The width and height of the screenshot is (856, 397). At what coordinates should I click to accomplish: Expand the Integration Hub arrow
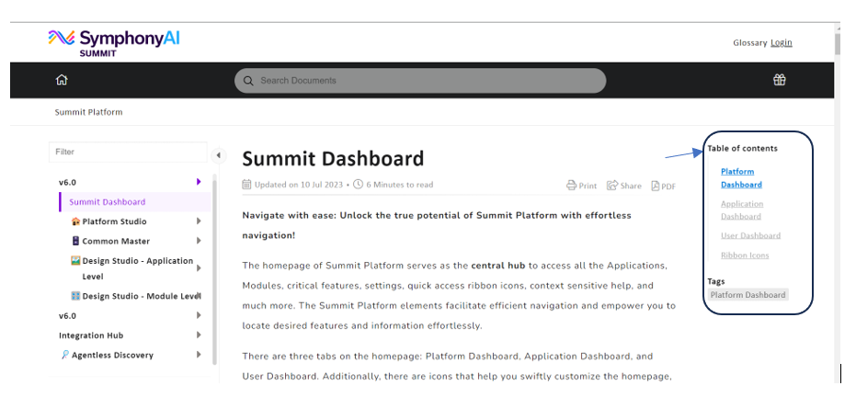pos(199,335)
